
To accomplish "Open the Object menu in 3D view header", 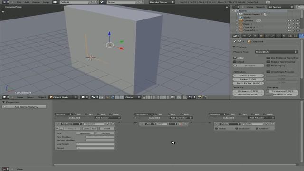I will pyautogui.click(x=42, y=97).
